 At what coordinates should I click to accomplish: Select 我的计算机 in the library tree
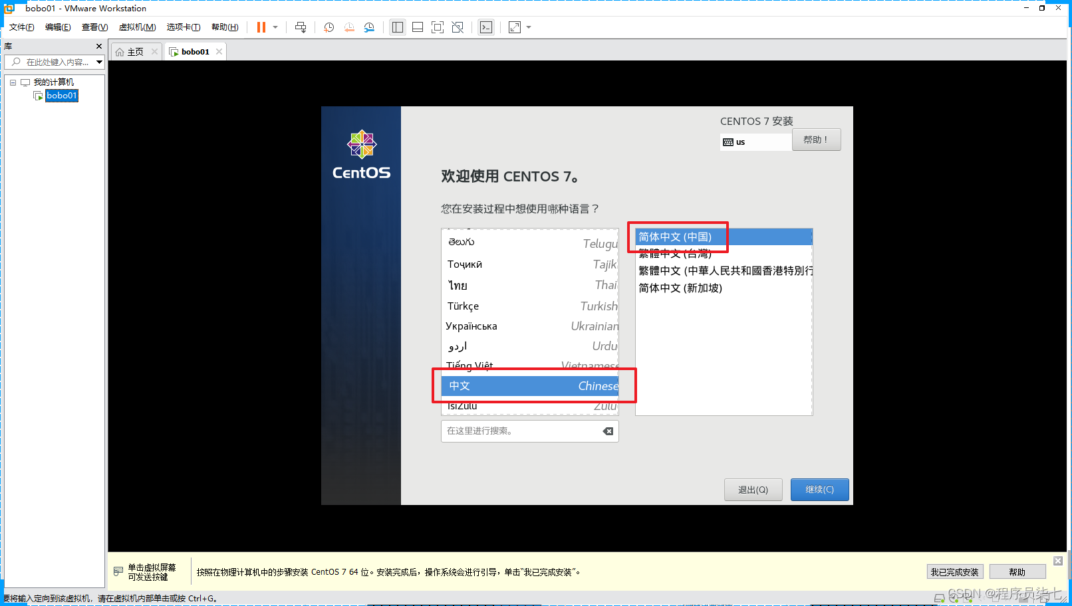[x=54, y=82]
